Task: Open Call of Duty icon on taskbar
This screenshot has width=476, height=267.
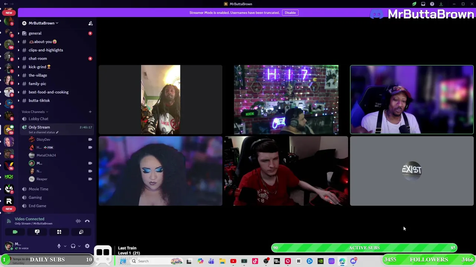Action: click(277, 261)
